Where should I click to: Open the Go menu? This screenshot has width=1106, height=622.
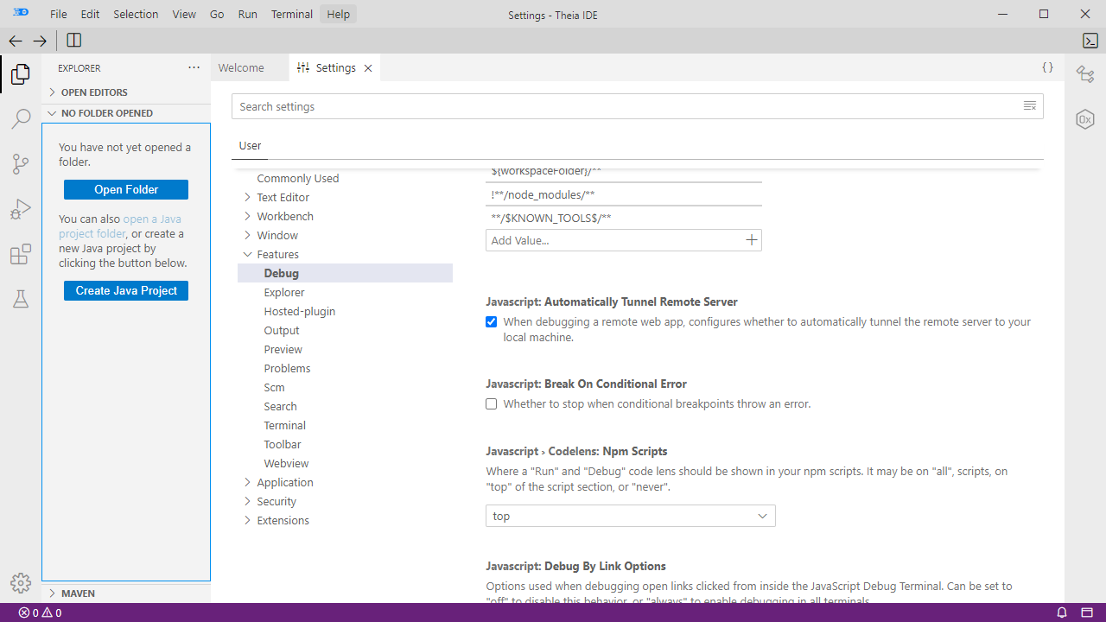(x=217, y=14)
